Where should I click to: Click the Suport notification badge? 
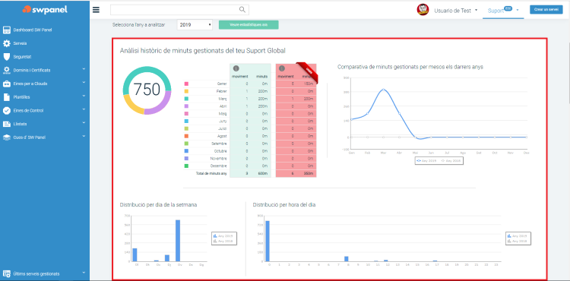[508, 8]
